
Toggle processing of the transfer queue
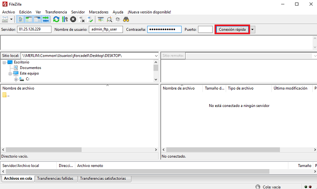tap(65, 19)
